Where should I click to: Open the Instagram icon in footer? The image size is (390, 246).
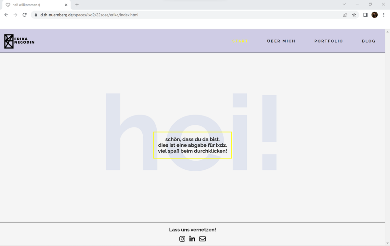click(x=182, y=239)
